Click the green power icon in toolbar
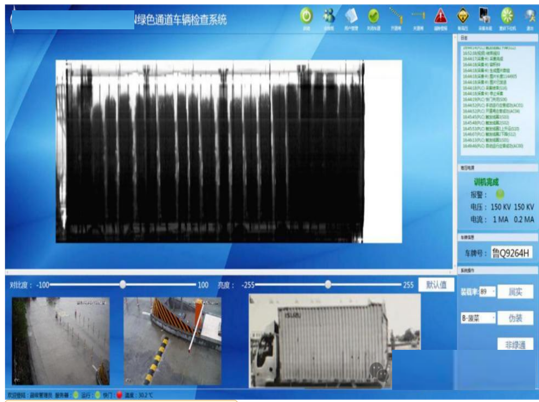Image resolution: width=539 pixels, height=402 pixels. pos(306,16)
